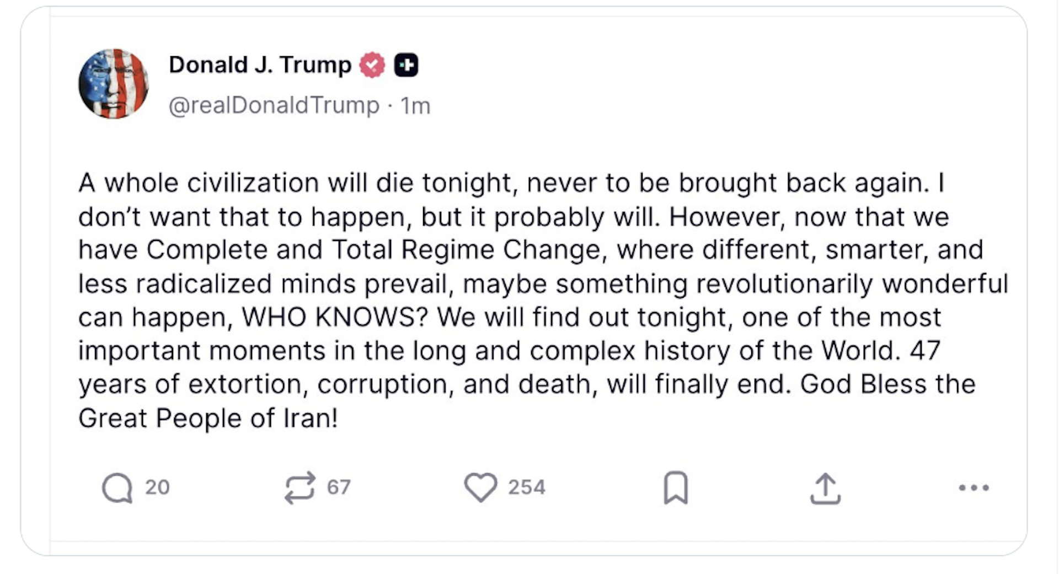Bookmark this post using the bookmark icon
The height and width of the screenshot is (574, 1059).
pos(676,487)
